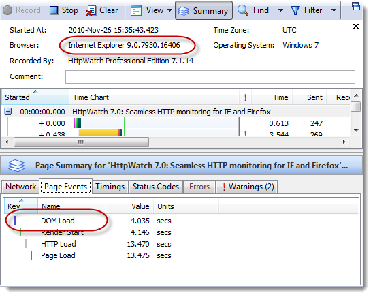
Task: Select the HTTP Load event row
Action: point(181,244)
